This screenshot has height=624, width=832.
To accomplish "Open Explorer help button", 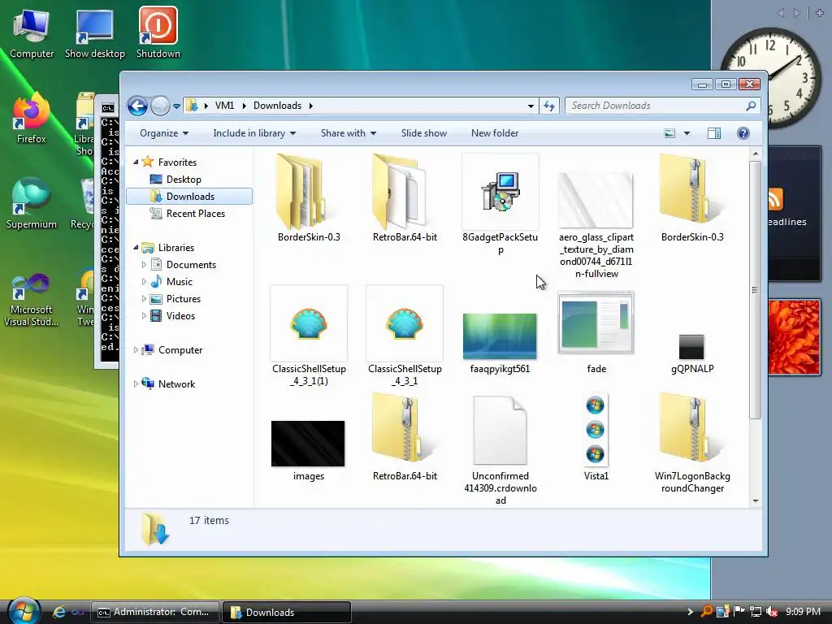I will [x=743, y=133].
